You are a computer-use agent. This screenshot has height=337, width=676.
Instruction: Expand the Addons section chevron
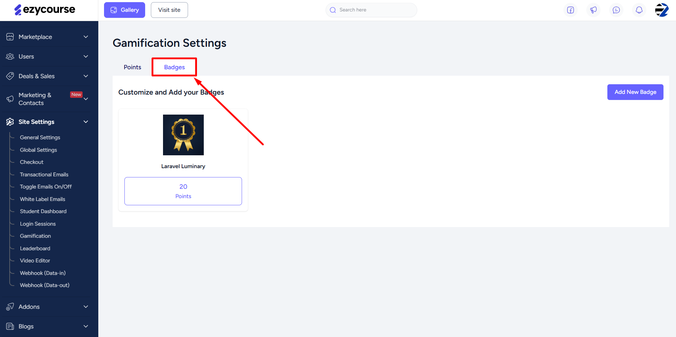pos(86,307)
